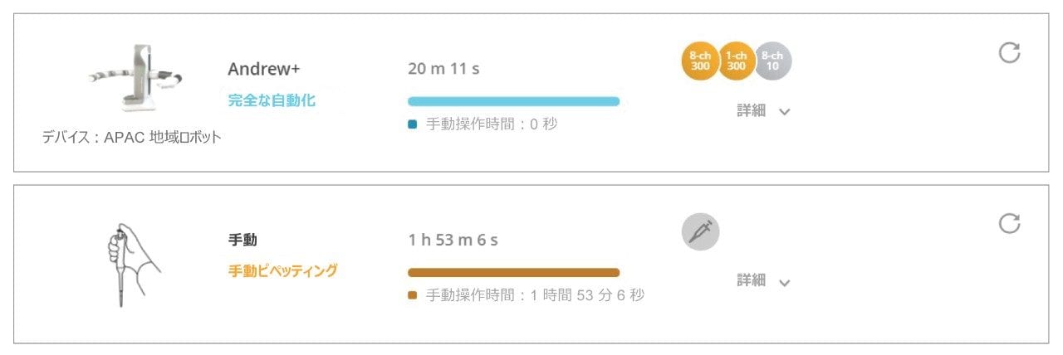This screenshot has height=355, width=1063.
Task: Click the chevron next to 手動 詳細
Action: [x=785, y=282]
